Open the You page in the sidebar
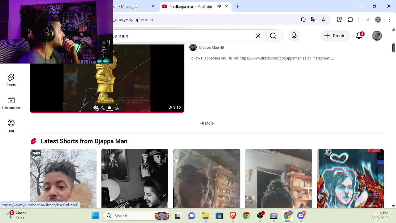This screenshot has width=396, height=223. pos(11,126)
